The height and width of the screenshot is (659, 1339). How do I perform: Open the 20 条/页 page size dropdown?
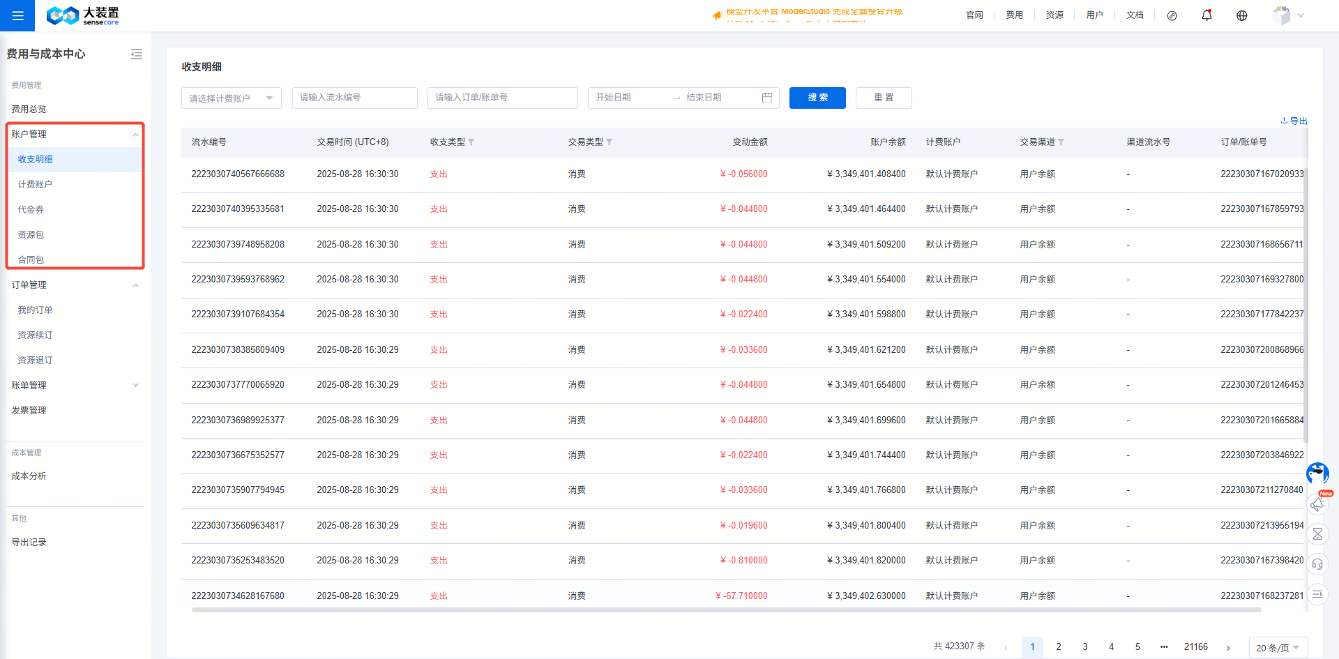[x=1278, y=647]
